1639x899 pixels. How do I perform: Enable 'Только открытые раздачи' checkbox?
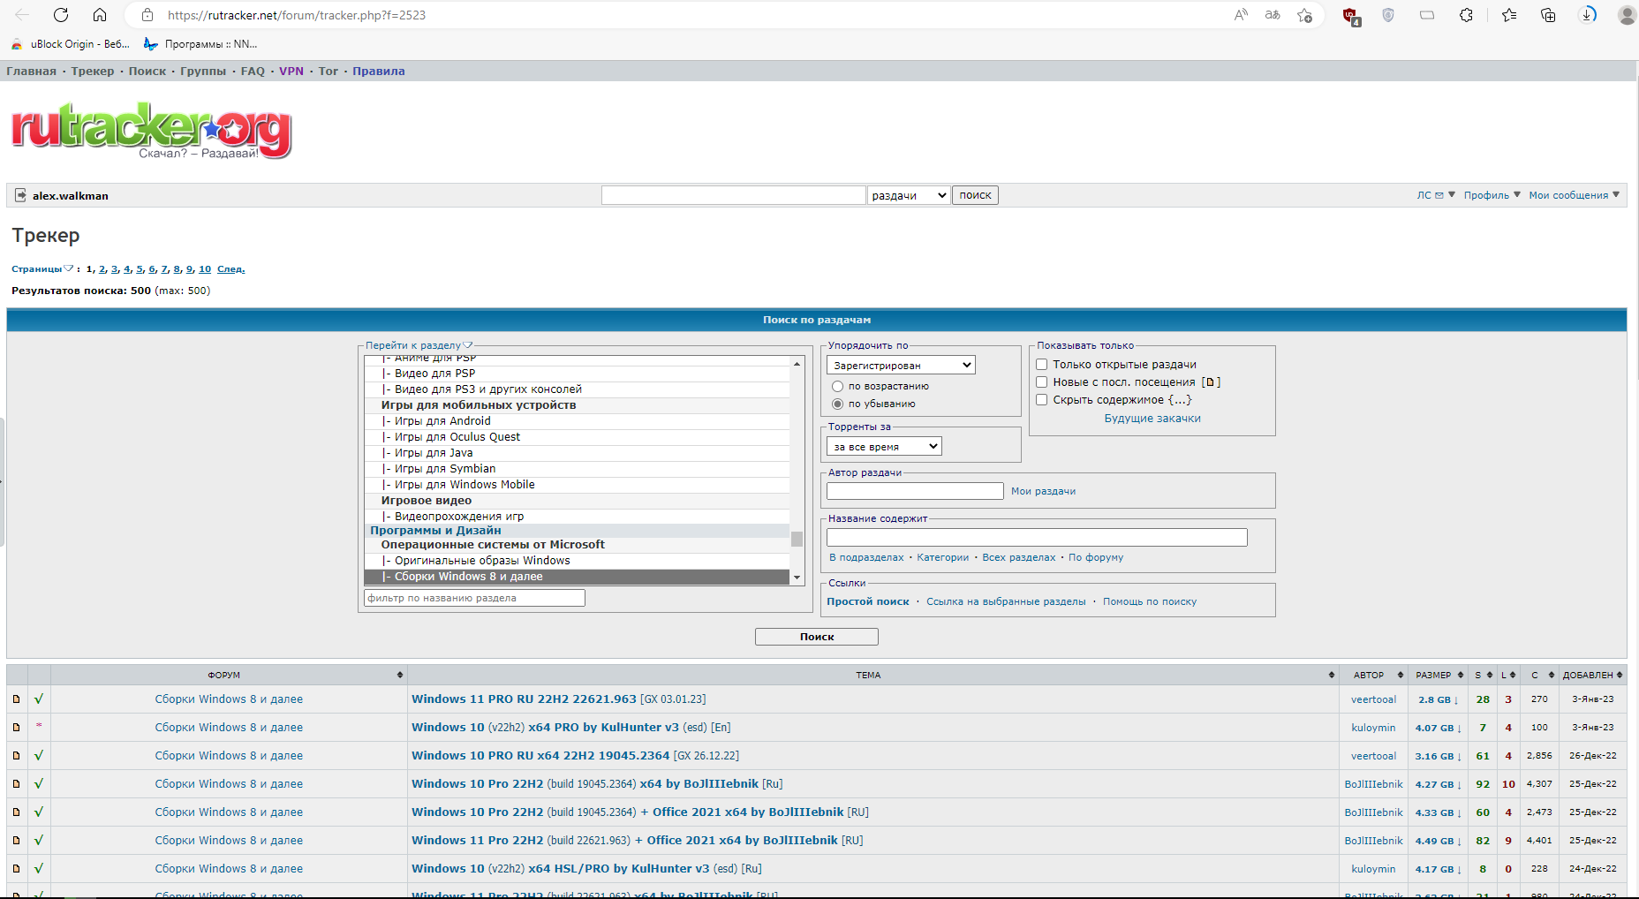pos(1042,364)
